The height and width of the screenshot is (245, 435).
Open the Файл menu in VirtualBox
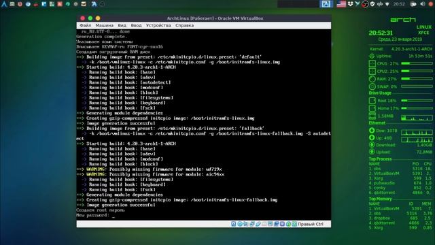click(85, 25)
